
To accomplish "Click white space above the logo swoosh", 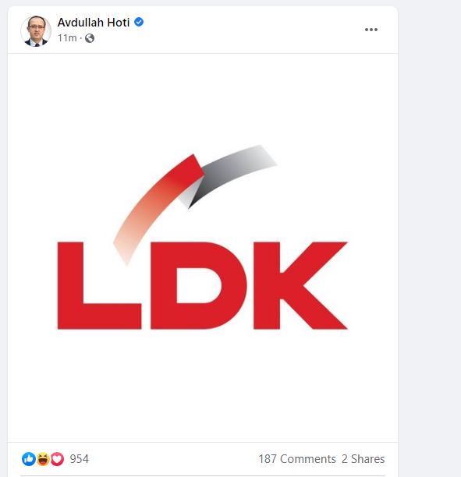I will 203,97.
